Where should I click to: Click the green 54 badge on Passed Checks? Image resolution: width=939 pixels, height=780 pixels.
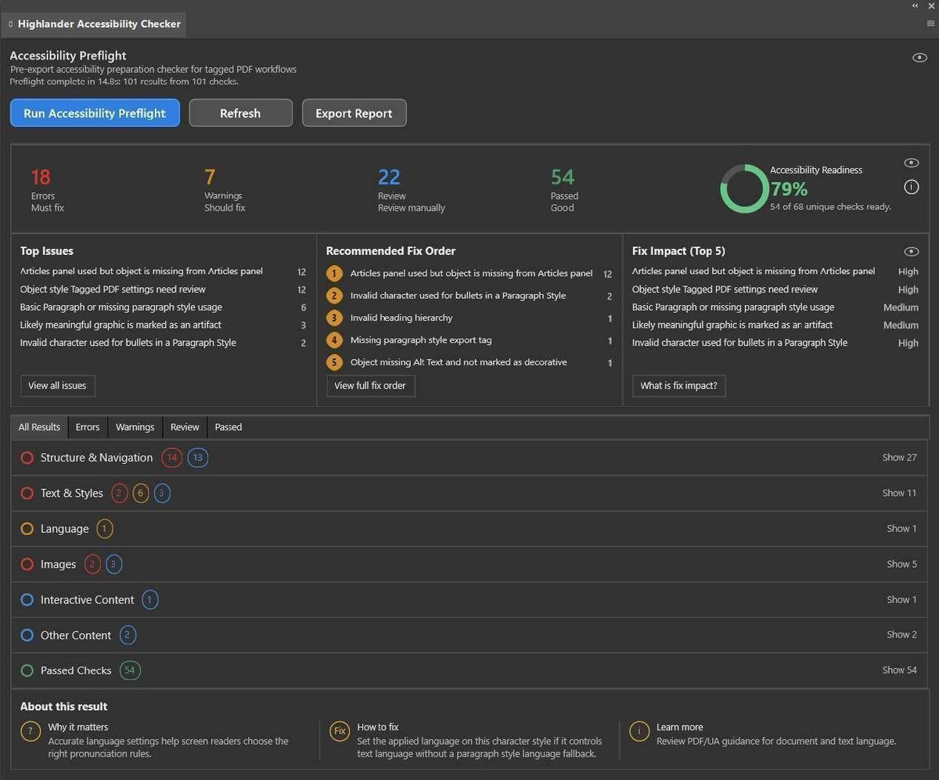130,670
